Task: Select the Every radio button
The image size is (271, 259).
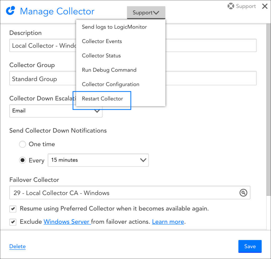Action: 22,160
